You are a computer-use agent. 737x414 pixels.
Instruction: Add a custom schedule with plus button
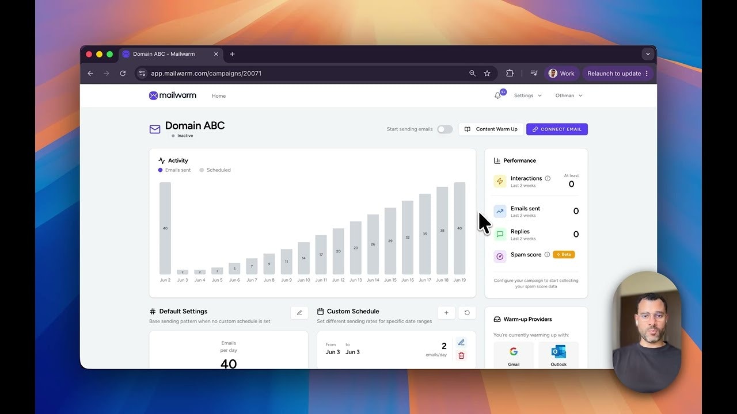pos(446,313)
